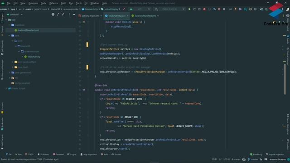Expand the res folder in the tree

tap(10, 78)
